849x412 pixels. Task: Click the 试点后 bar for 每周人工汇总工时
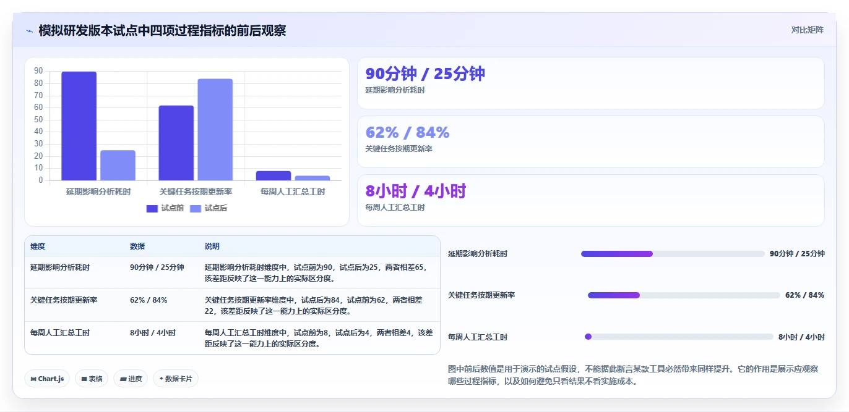point(312,179)
